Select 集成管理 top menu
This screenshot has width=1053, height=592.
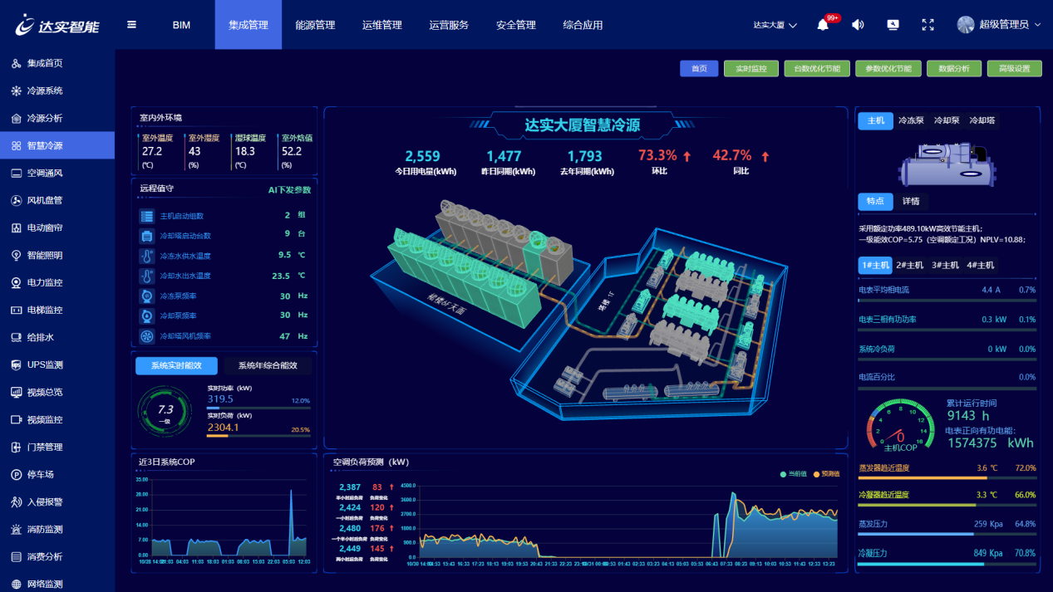pyautogui.click(x=248, y=25)
